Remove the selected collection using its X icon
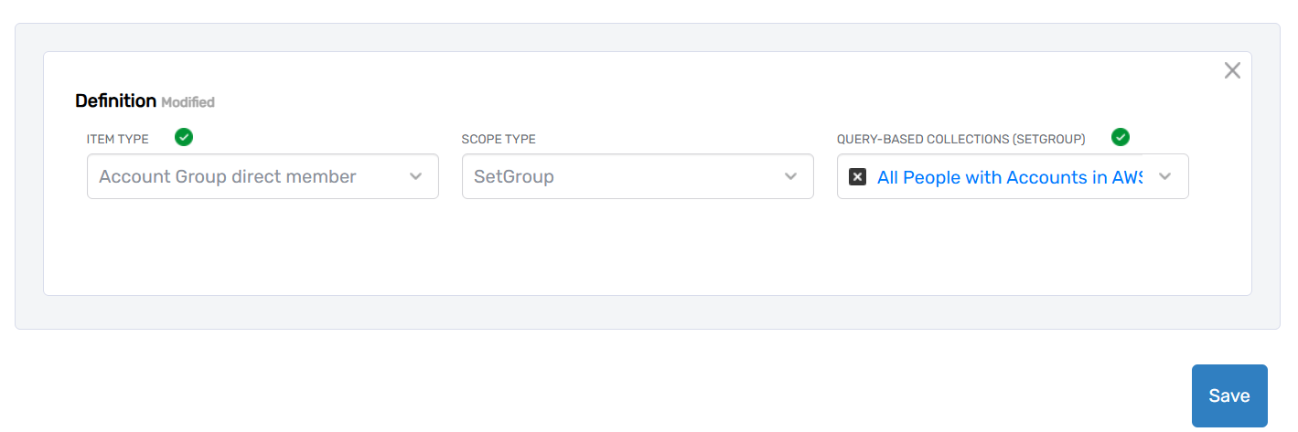Viewport: 1298px width, 432px height. click(x=857, y=177)
